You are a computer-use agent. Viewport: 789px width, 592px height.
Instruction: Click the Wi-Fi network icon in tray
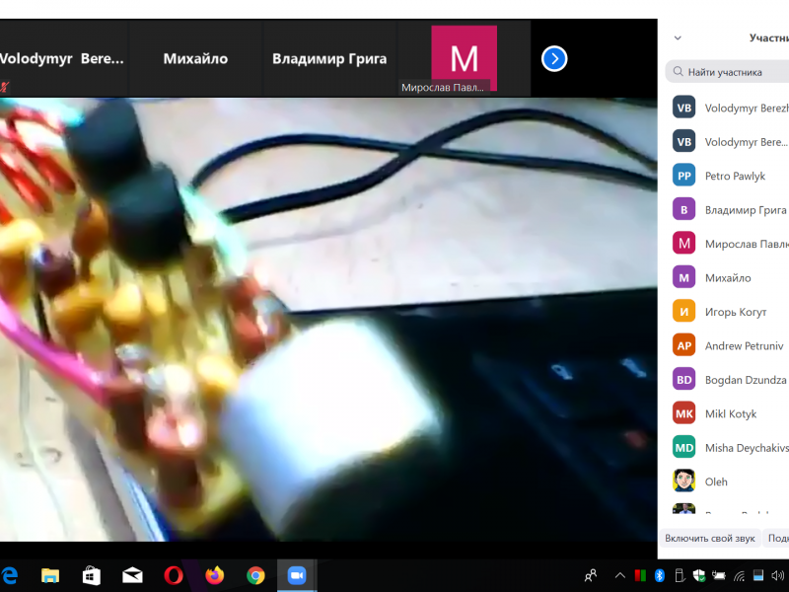click(740, 575)
